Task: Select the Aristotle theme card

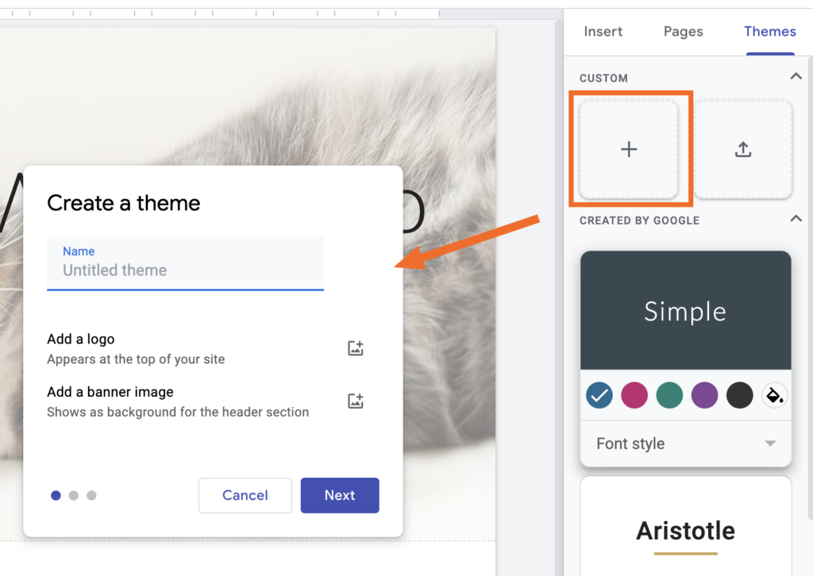Action: click(x=685, y=526)
